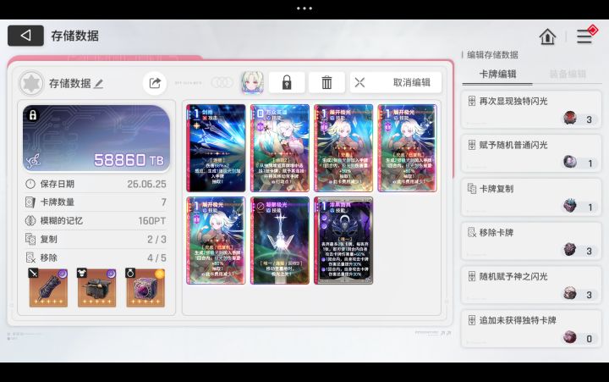Click the 4 / 5 removal count value
The width and height of the screenshot is (609, 382).
pyautogui.click(x=156, y=257)
